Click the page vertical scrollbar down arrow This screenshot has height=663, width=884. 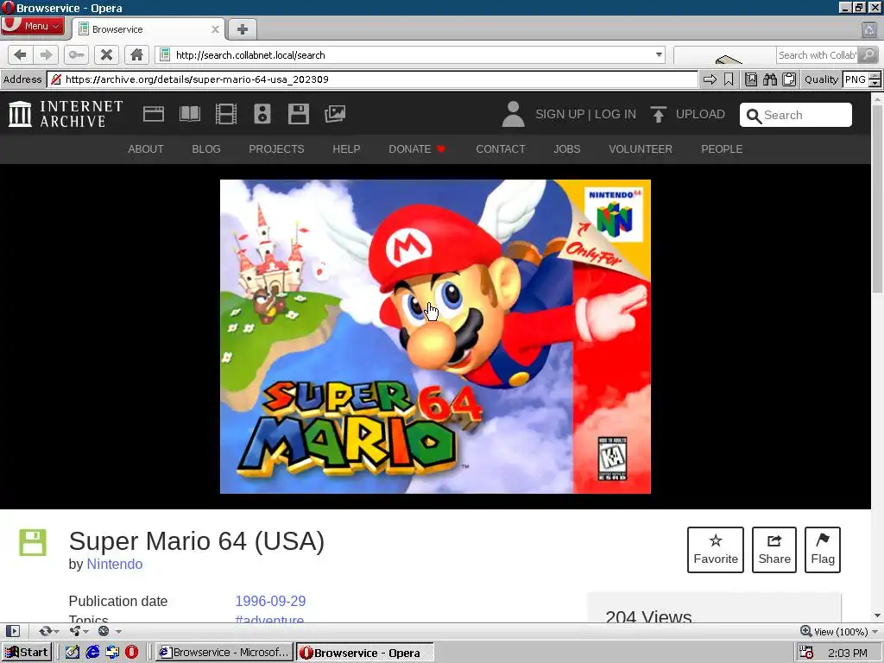coord(877,616)
